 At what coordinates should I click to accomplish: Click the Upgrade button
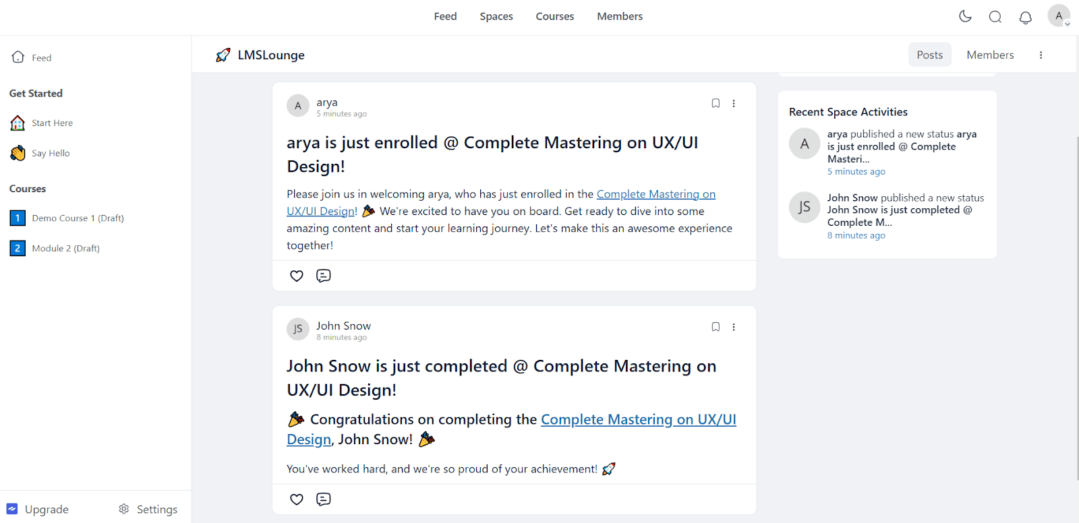pos(38,509)
